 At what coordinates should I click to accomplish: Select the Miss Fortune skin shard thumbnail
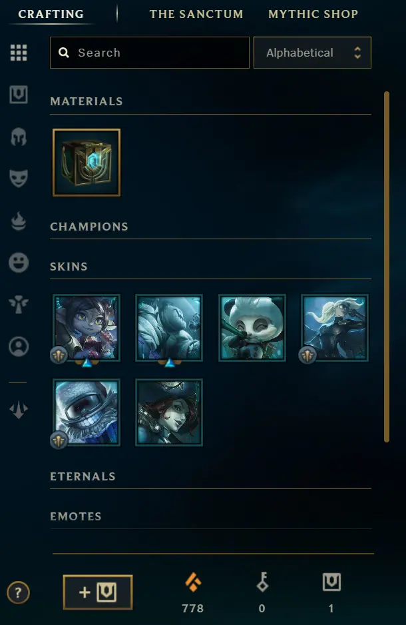pyautogui.click(x=169, y=412)
